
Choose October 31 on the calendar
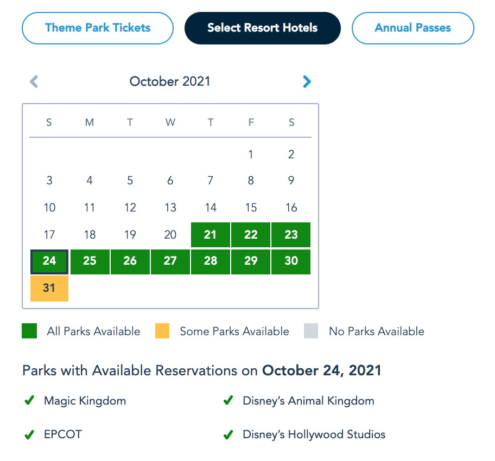pos(49,288)
